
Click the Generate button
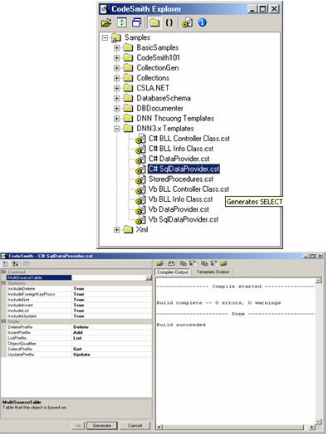[x=102, y=425]
